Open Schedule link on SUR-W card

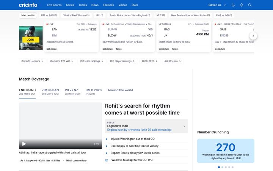tap(108, 49)
